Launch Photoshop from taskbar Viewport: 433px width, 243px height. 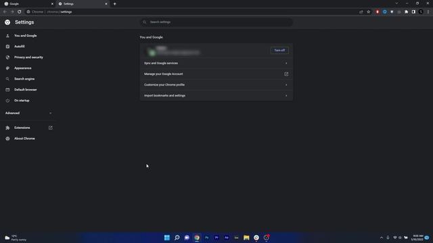pyautogui.click(x=207, y=238)
